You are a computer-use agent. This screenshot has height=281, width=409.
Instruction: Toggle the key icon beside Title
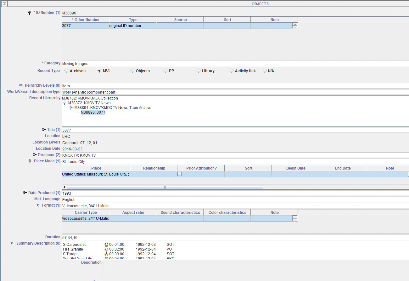[44, 130]
